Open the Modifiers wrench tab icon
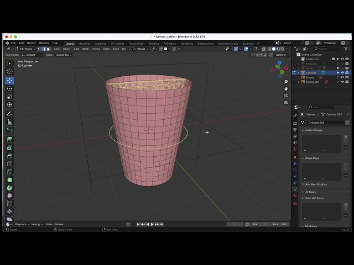The image size is (354, 265). (x=295, y=163)
